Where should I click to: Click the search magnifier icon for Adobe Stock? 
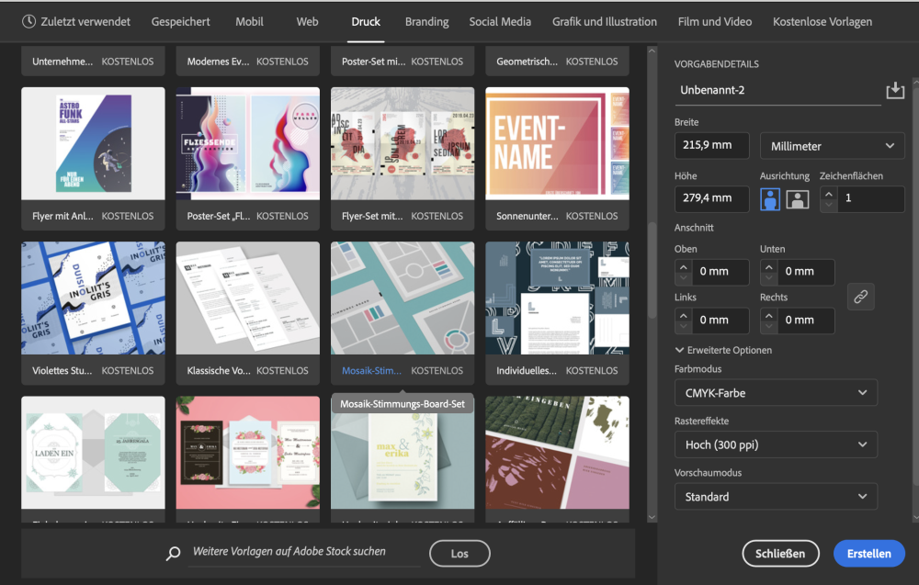pos(173,554)
